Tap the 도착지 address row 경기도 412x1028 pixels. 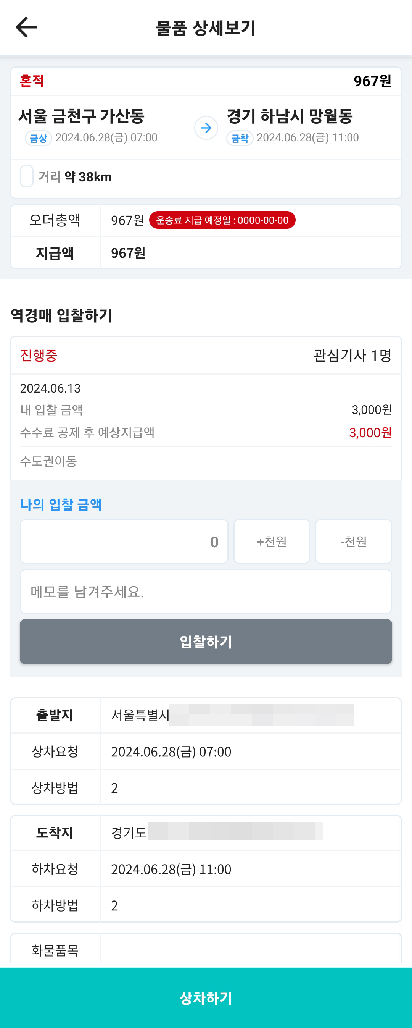[206, 833]
